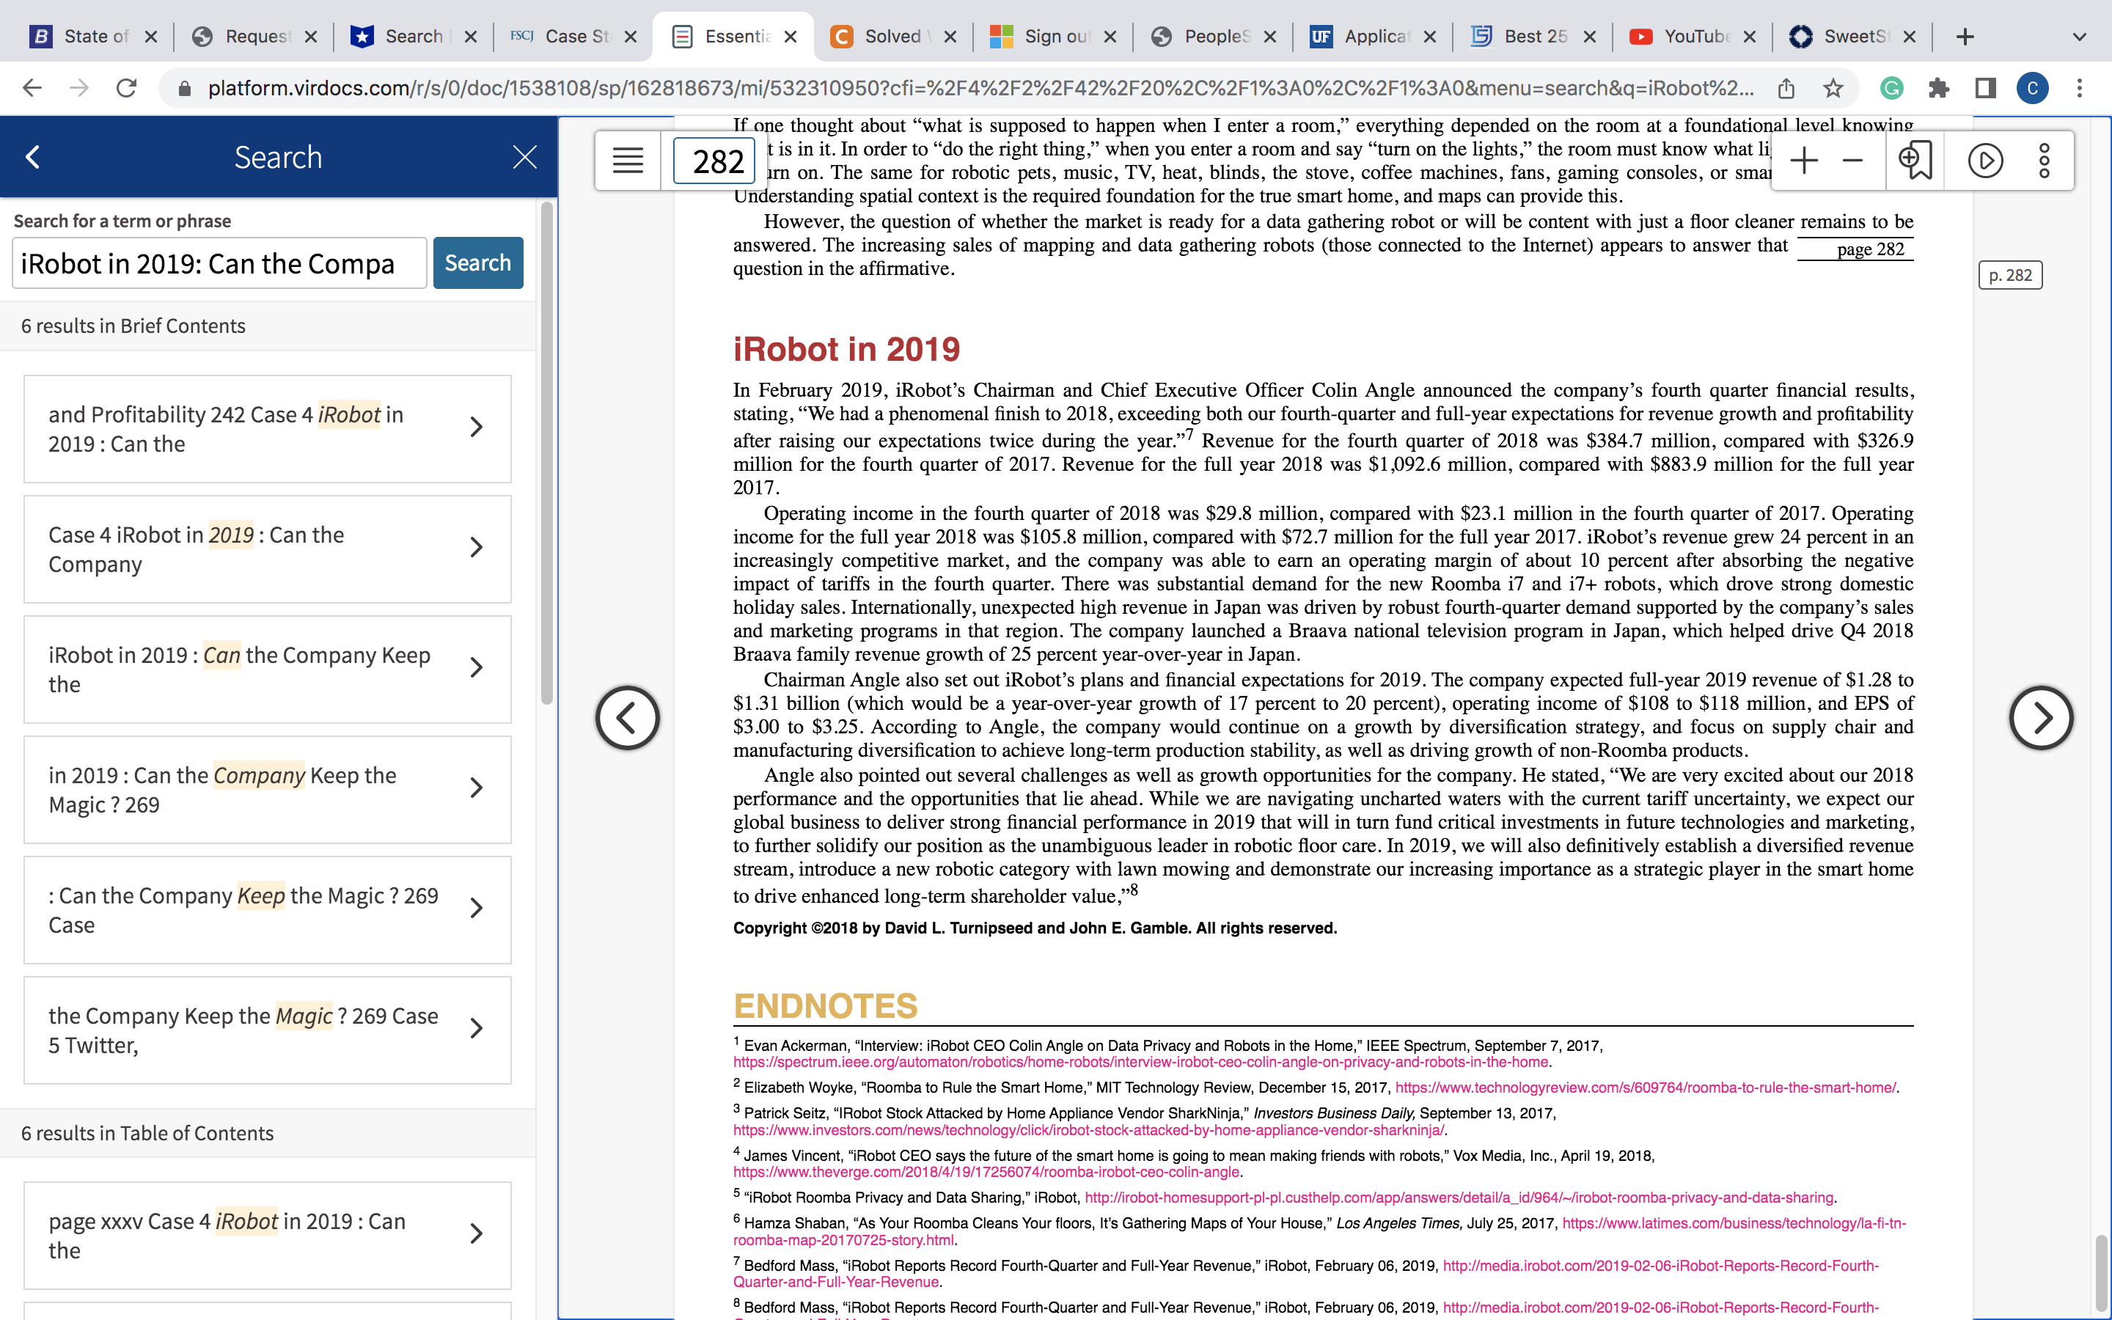The width and height of the screenshot is (2112, 1320).
Task: Share this page from the address bar
Action: tap(1786, 88)
